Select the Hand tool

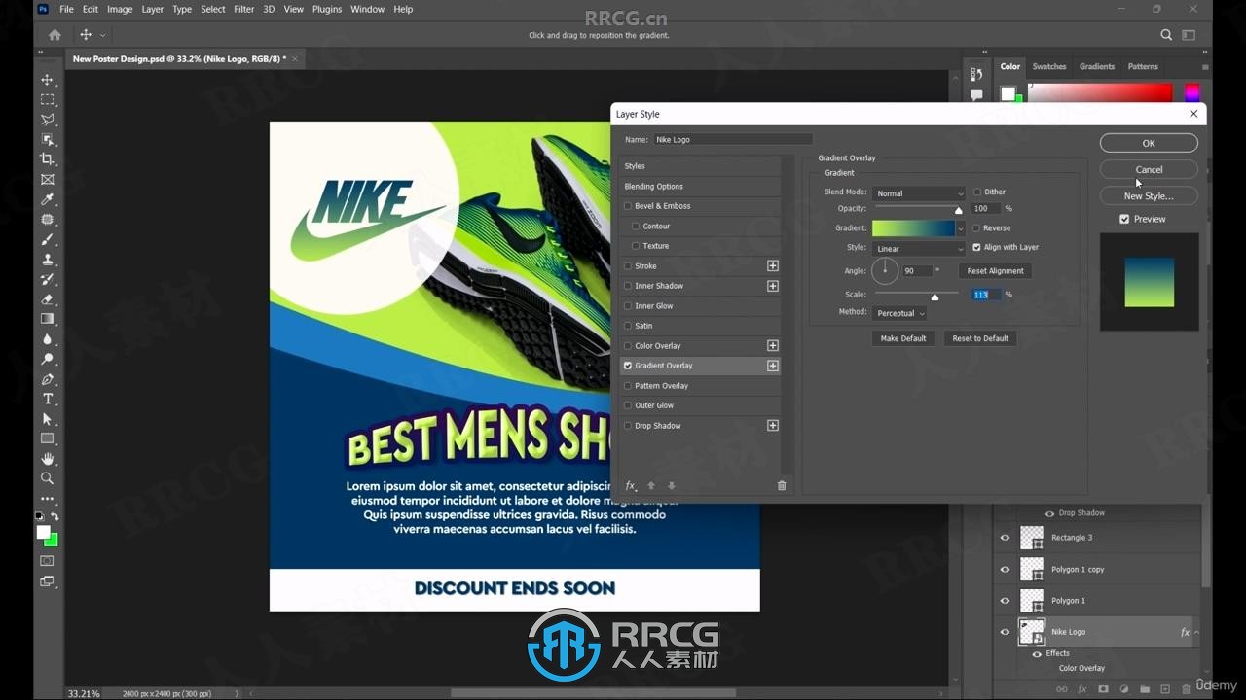click(47, 459)
